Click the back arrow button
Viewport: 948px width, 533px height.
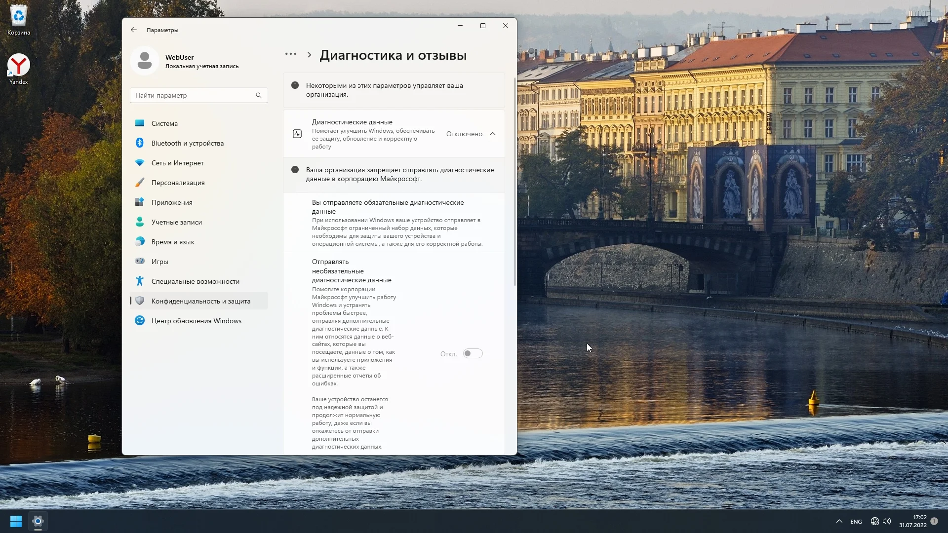pos(134,30)
